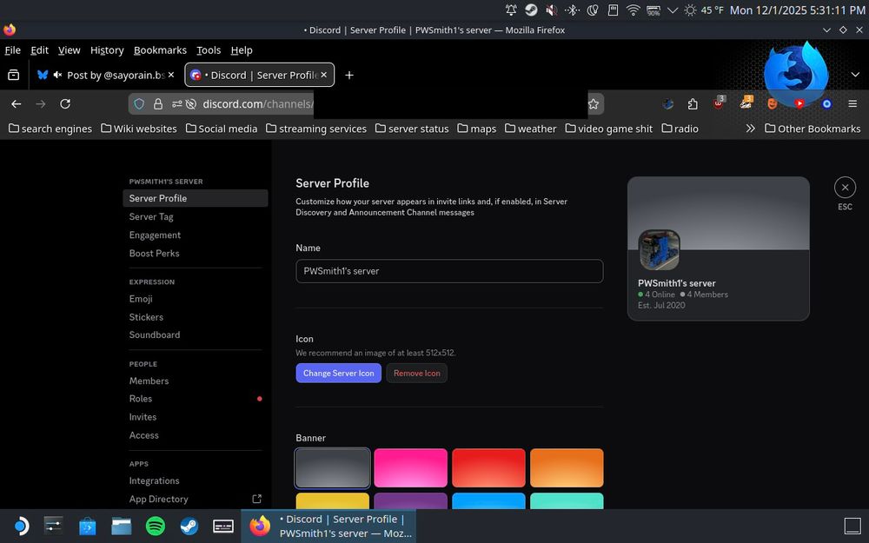Open Steam from the taskbar
The width and height of the screenshot is (869, 543).
click(x=189, y=526)
